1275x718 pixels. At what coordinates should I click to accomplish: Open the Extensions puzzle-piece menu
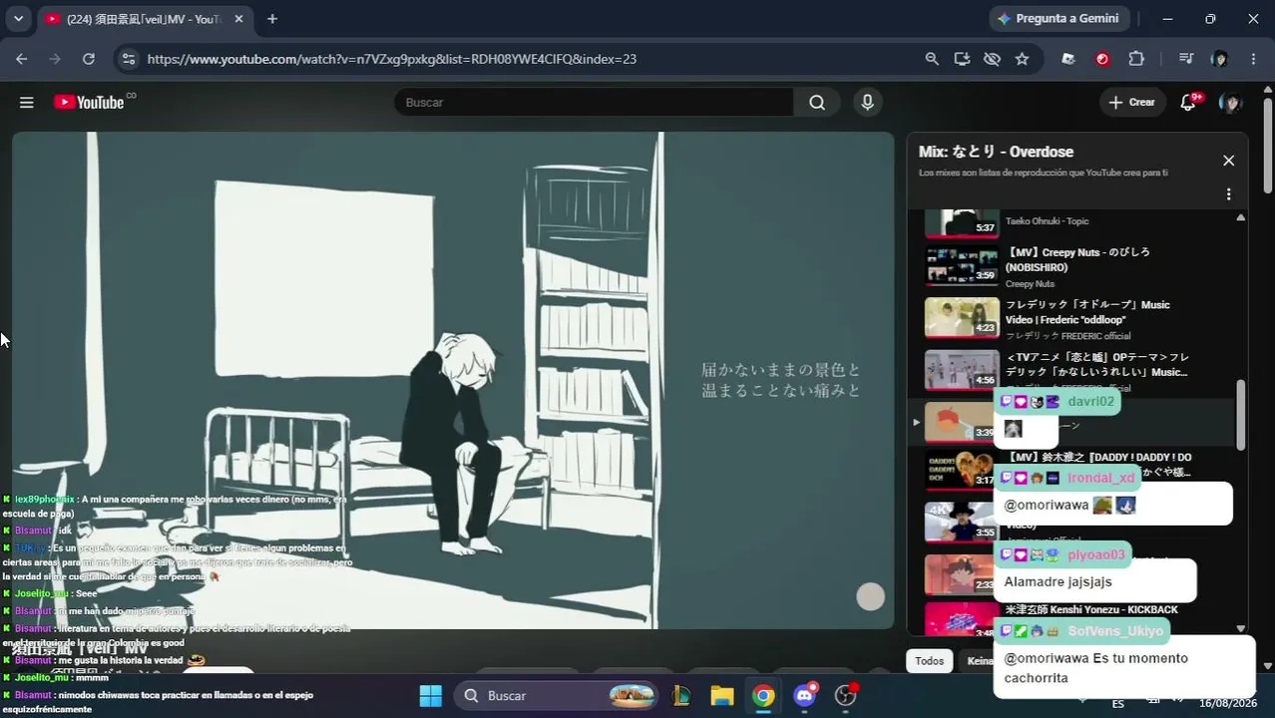click(x=1136, y=59)
